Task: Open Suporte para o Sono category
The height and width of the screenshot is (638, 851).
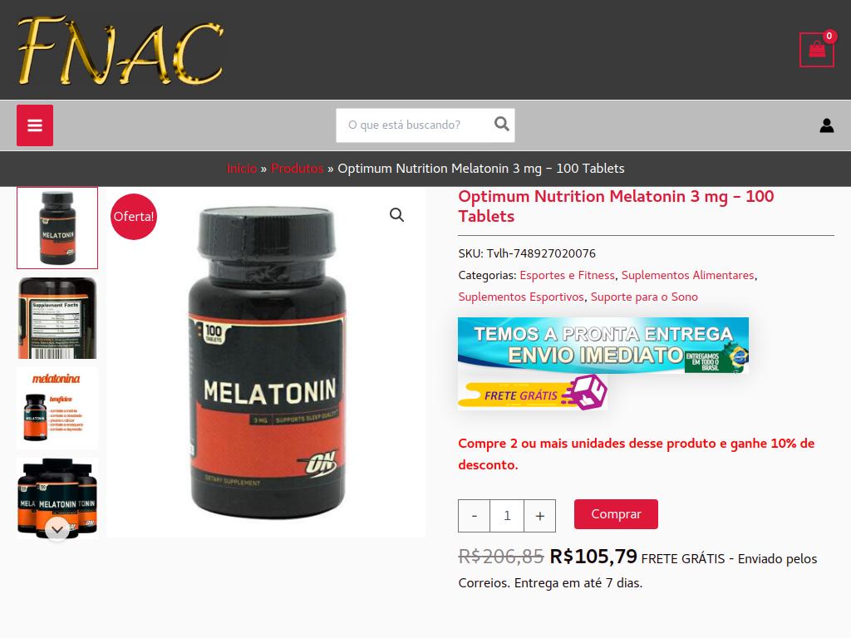Action: click(644, 297)
